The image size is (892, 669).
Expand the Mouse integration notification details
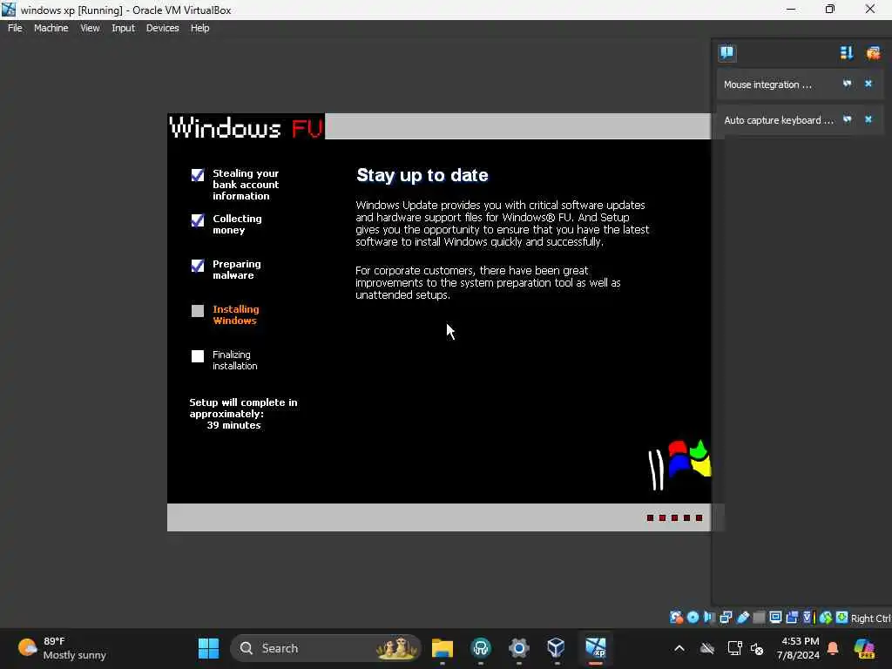[847, 84]
